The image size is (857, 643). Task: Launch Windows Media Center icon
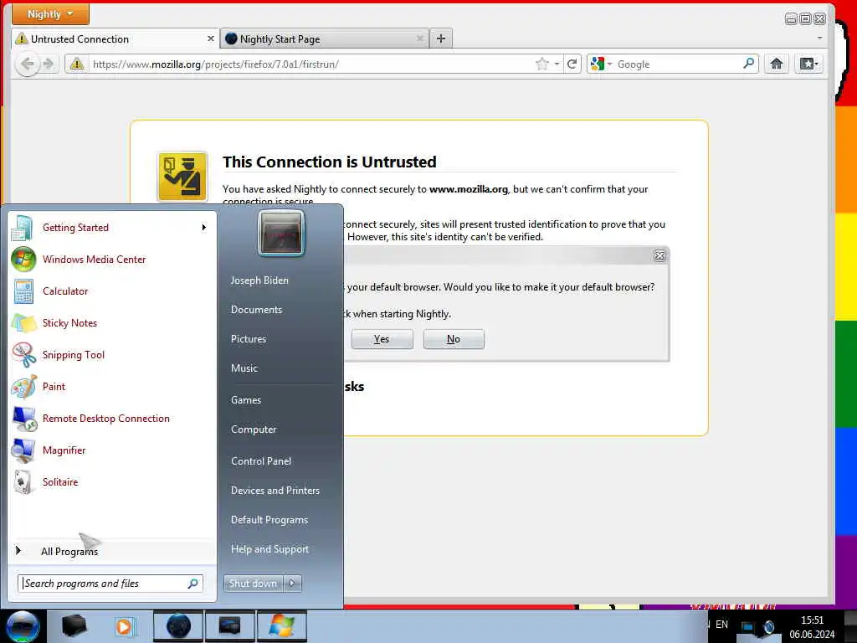pos(23,260)
